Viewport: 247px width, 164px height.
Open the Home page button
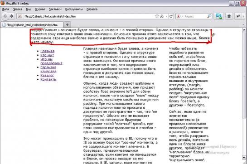(229, 16)
